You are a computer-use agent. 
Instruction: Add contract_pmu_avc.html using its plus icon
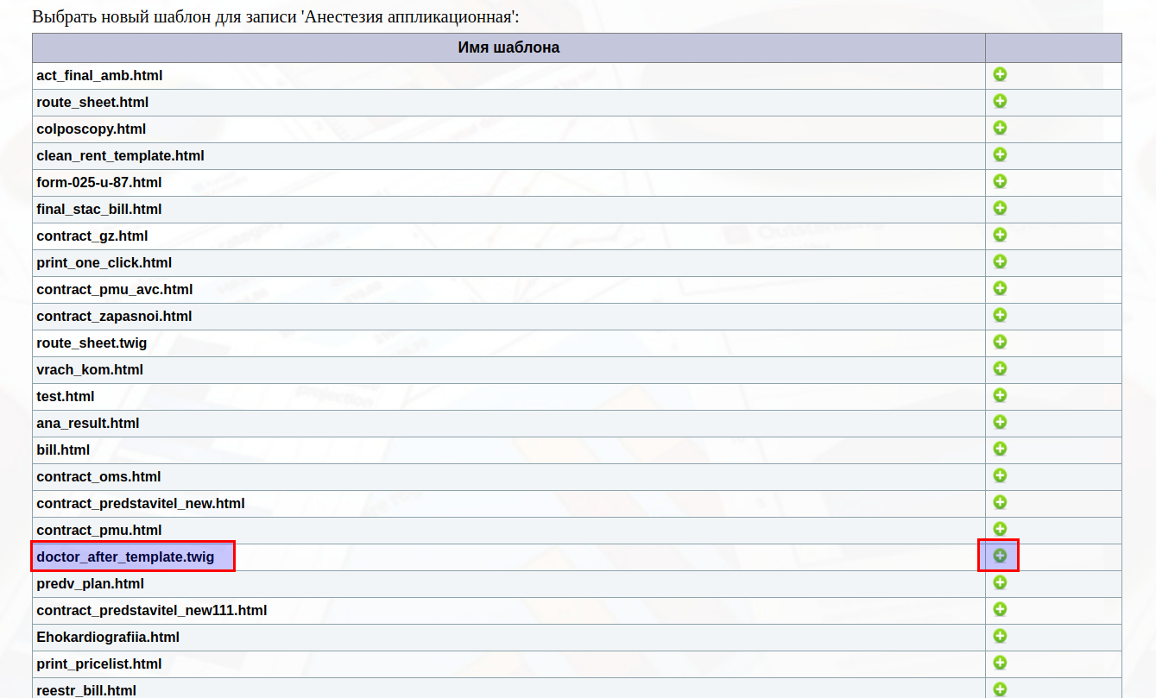1000,288
